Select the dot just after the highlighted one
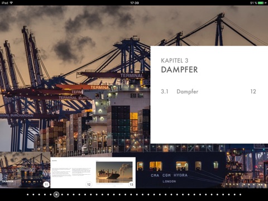The width and height of the screenshot is (268, 201). 62,195
